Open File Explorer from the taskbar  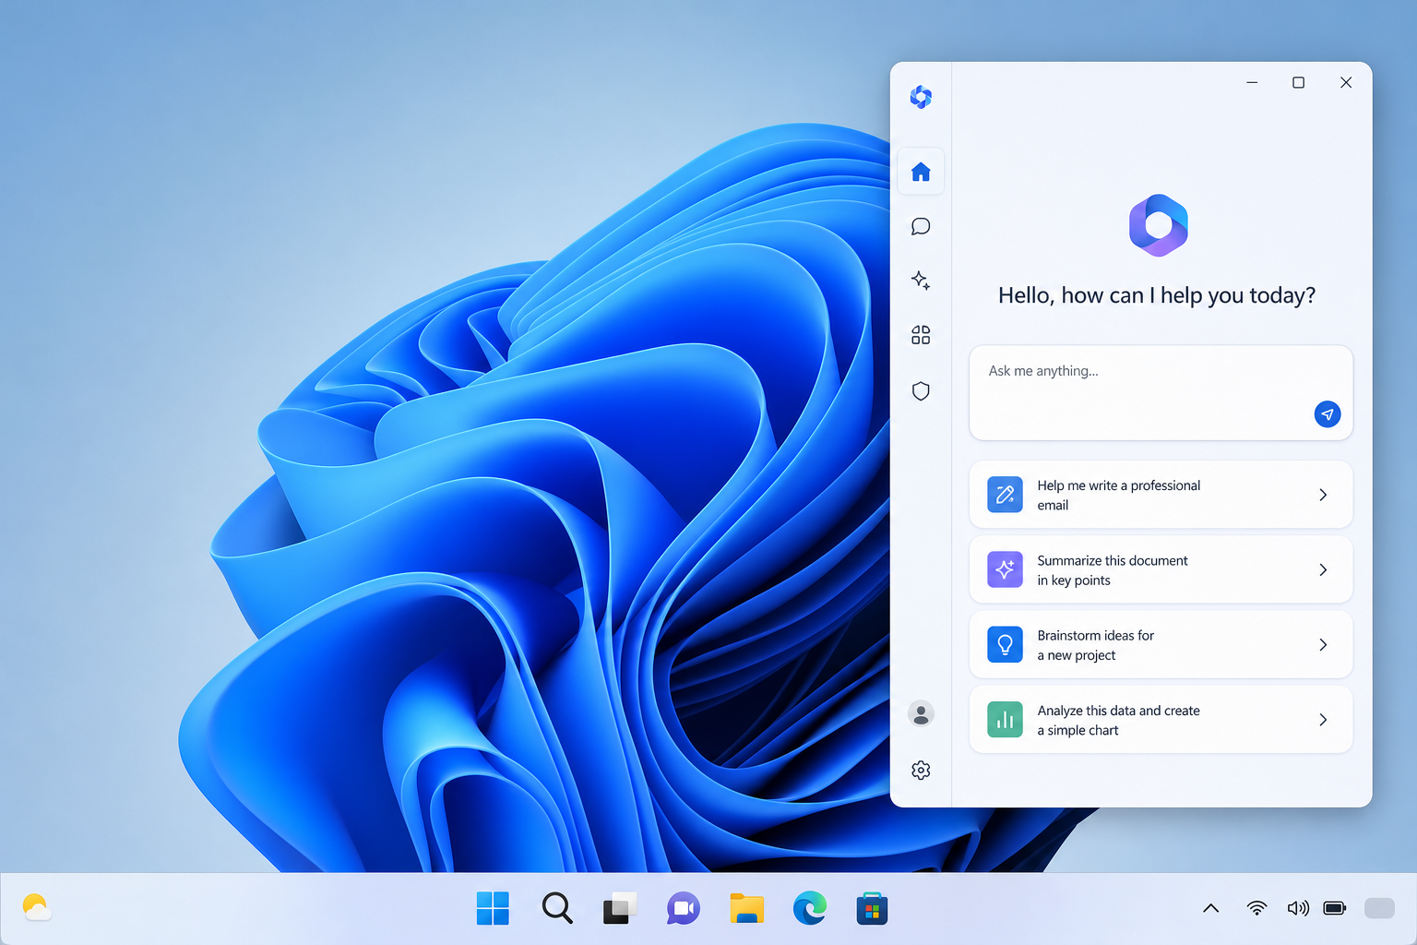tap(746, 908)
